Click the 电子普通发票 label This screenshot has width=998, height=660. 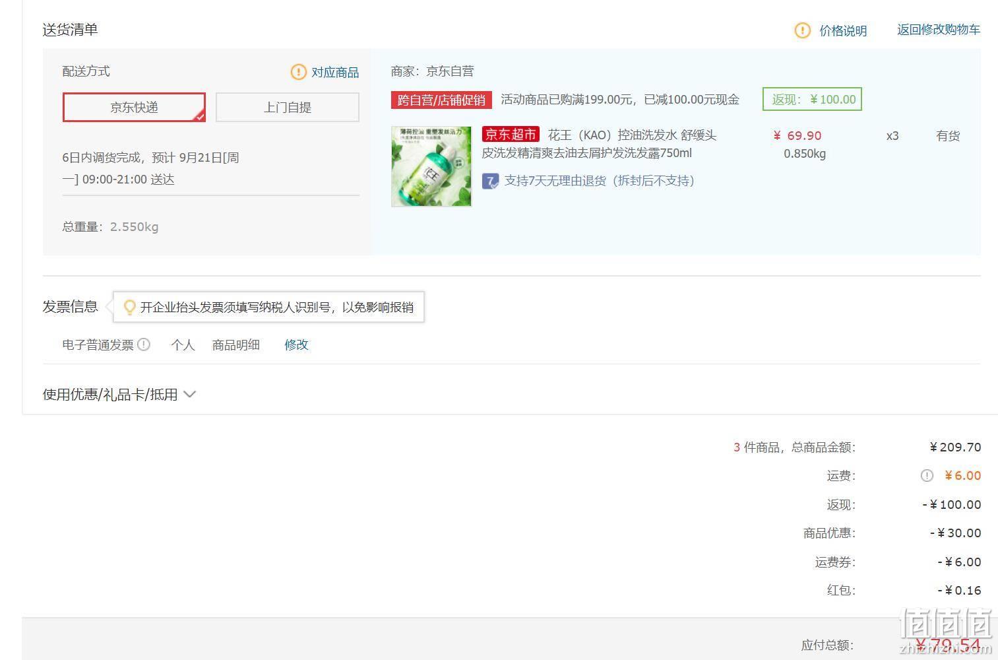click(98, 345)
